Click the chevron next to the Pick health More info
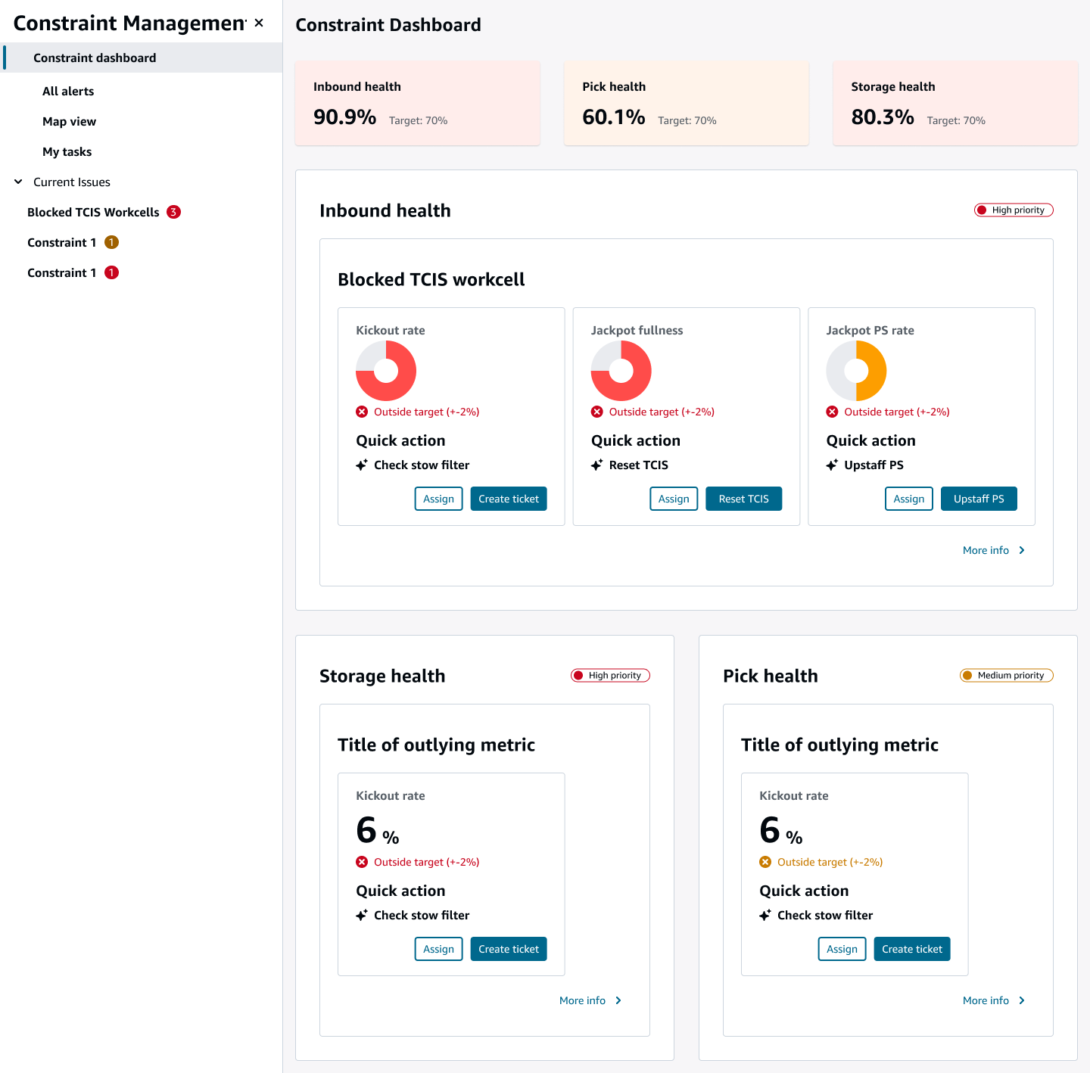The image size is (1090, 1073). tap(1022, 1000)
